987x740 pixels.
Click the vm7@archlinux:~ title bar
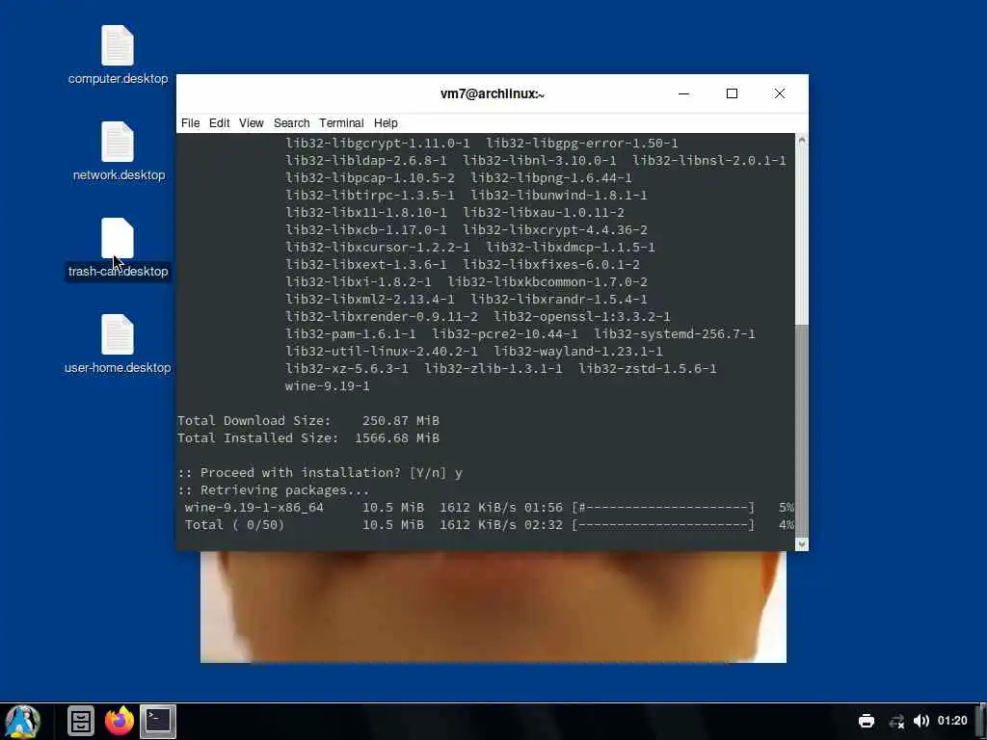click(x=493, y=93)
